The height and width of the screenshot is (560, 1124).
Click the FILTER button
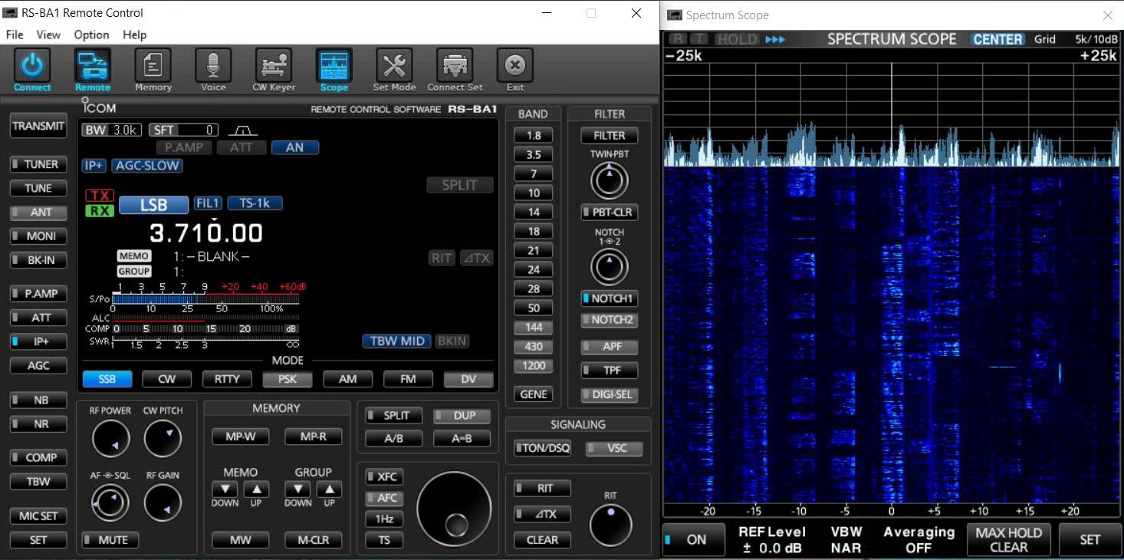tap(610, 136)
